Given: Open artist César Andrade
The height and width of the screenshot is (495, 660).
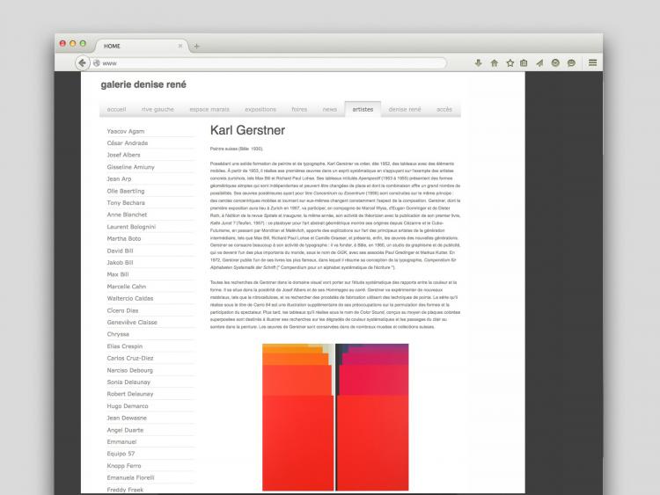Looking at the screenshot, I should point(127,143).
